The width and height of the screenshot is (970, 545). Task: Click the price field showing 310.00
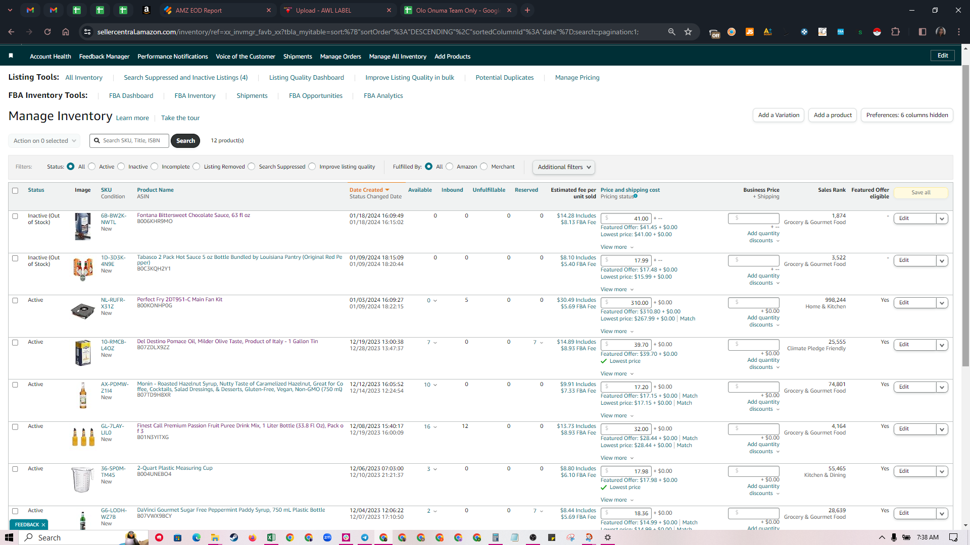tap(626, 303)
